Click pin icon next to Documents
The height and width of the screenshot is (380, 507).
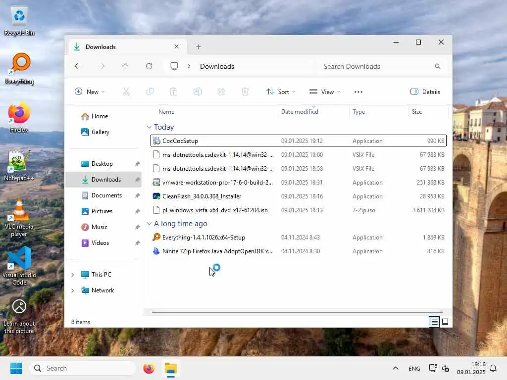pyautogui.click(x=138, y=195)
